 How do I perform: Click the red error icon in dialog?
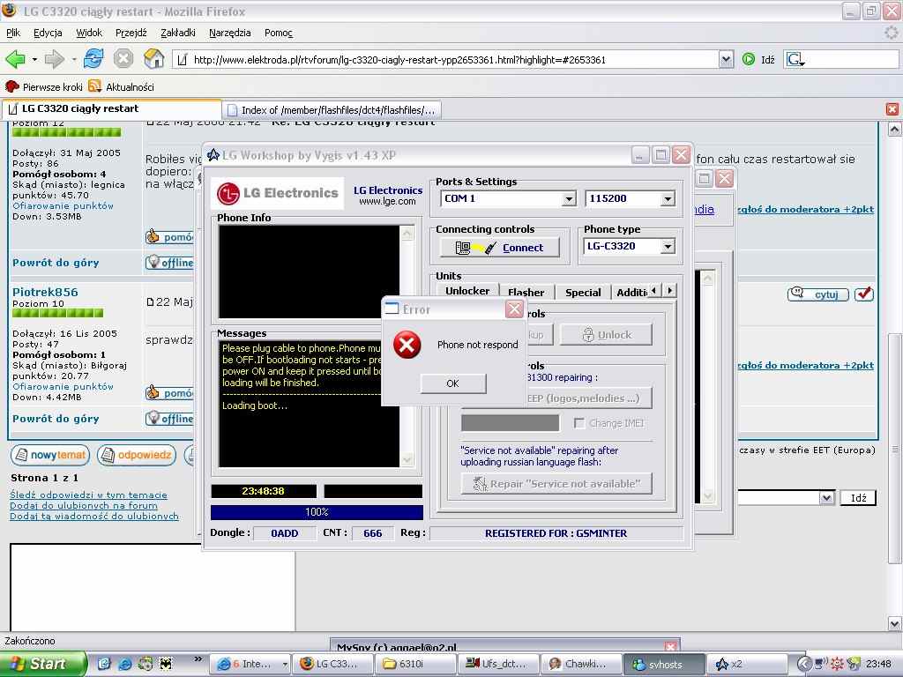click(x=407, y=345)
